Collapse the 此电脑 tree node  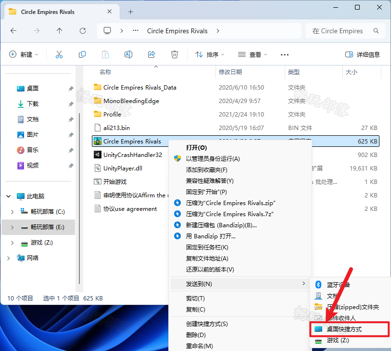pyautogui.click(x=9, y=196)
